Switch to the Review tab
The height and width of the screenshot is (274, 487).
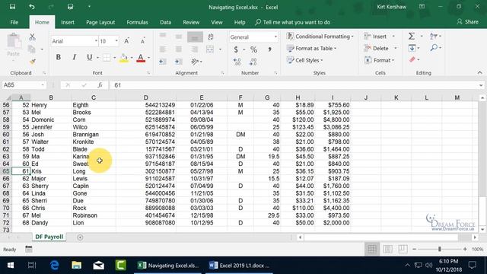point(191,22)
